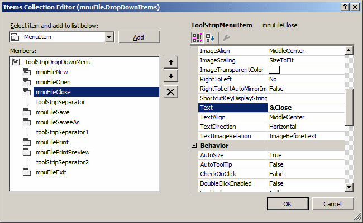
Task: Click the icon beside mnuFileExit
Action: click(27, 172)
